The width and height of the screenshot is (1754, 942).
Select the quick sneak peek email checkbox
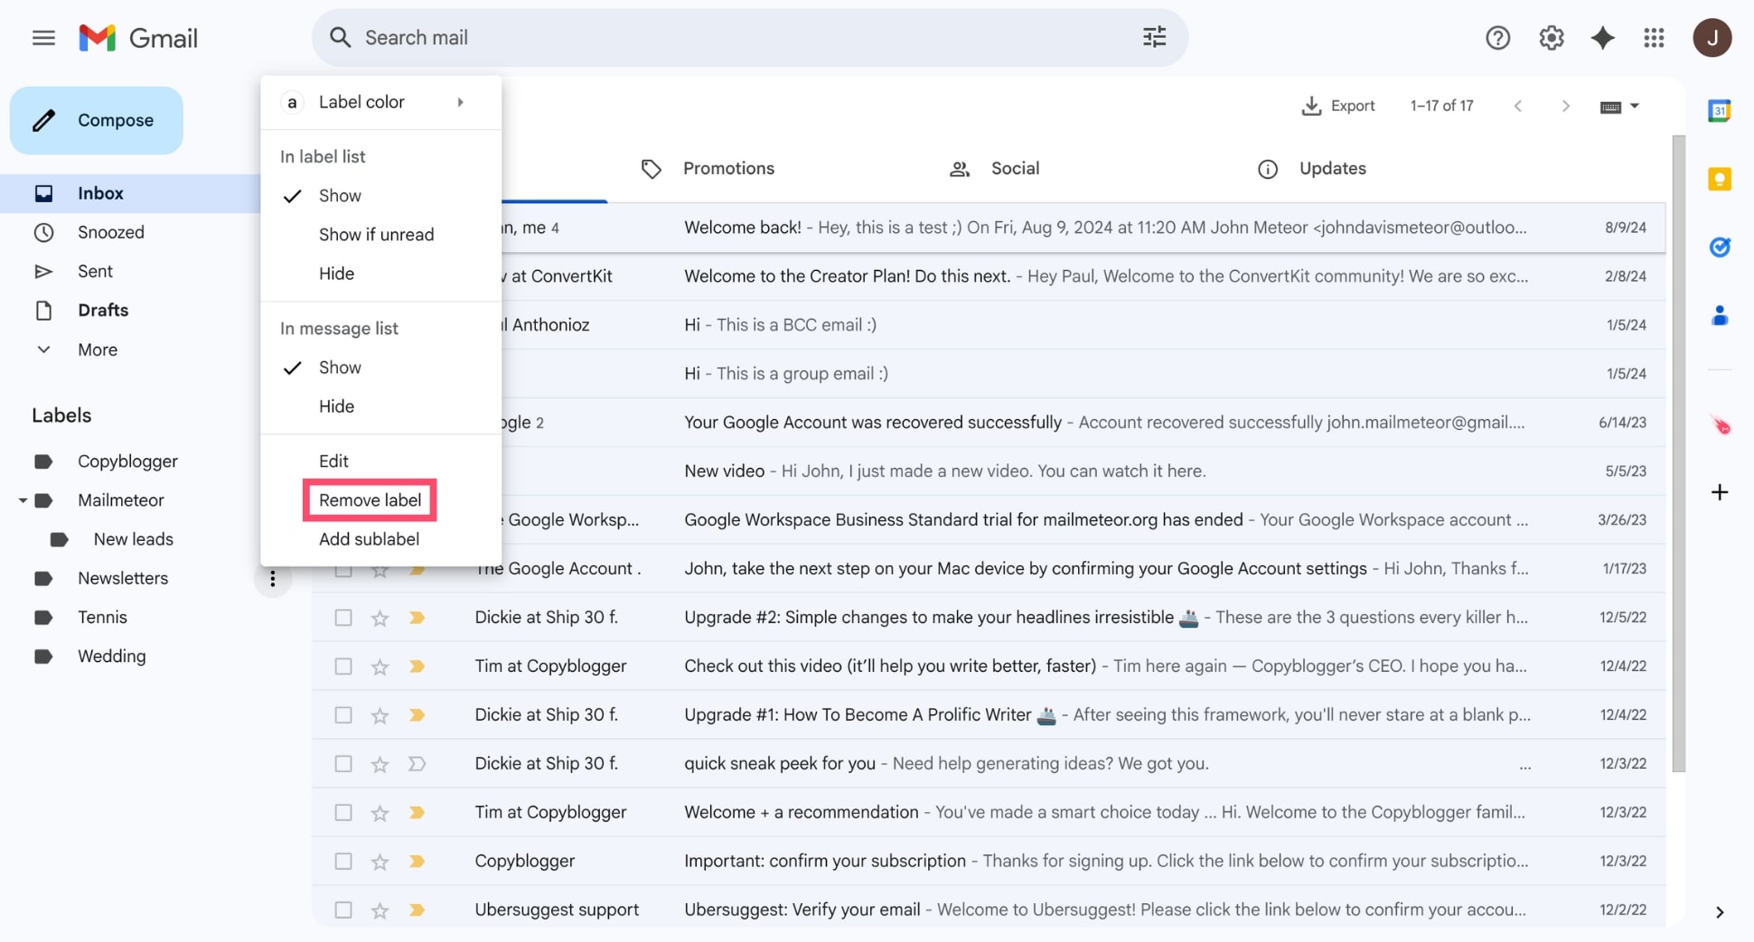click(342, 764)
